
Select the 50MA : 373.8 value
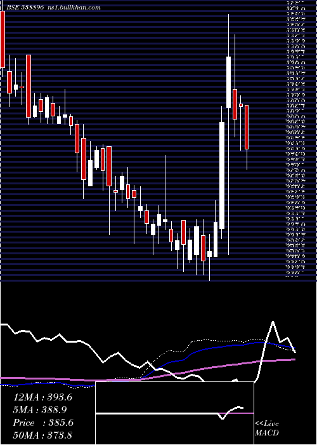[x=42, y=435]
